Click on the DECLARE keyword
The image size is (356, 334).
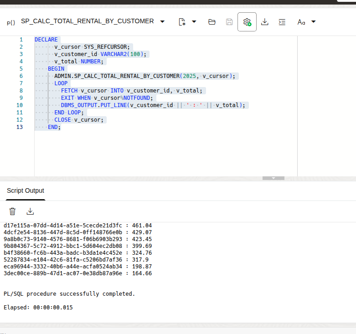click(46, 40)
